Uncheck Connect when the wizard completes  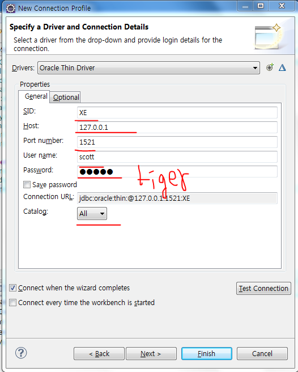tap(12, 288)
